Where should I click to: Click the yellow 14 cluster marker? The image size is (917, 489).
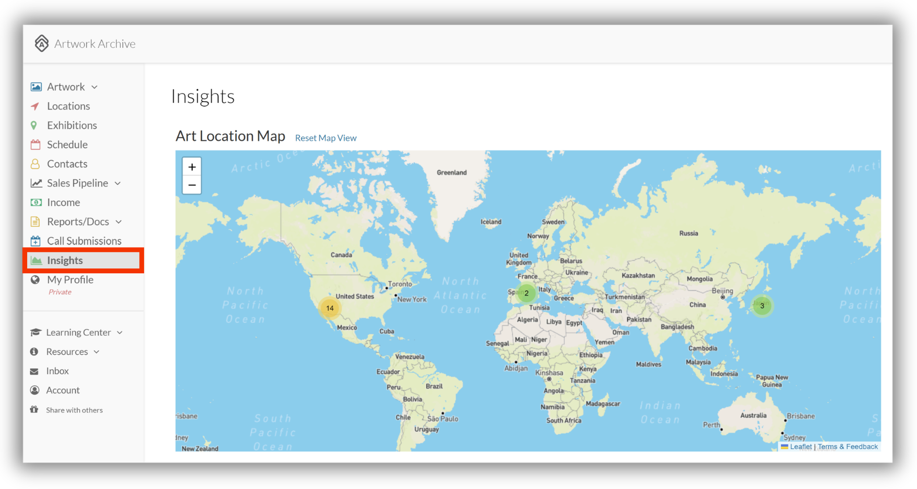click(x=330, y=308)
